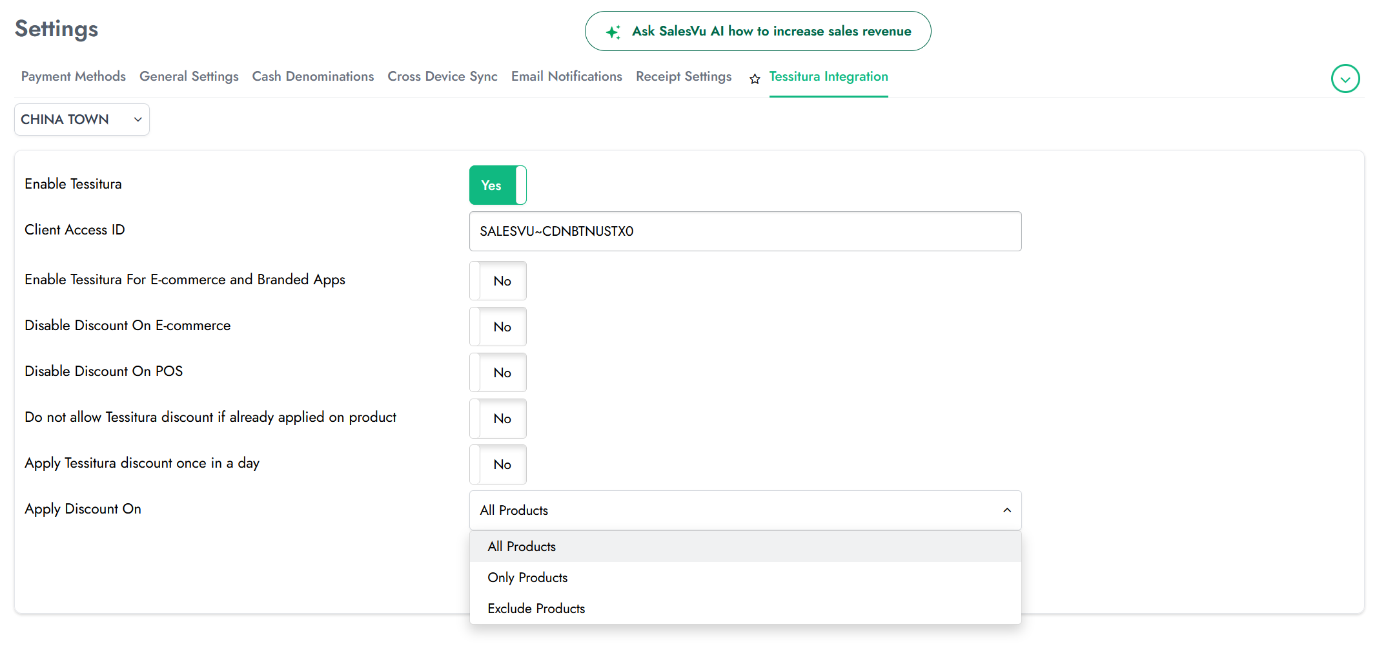The width and height of the screenshot is (1377, 666).
Task: Click the star icon beside Tessitura Integration
Action: click(755, 79)
